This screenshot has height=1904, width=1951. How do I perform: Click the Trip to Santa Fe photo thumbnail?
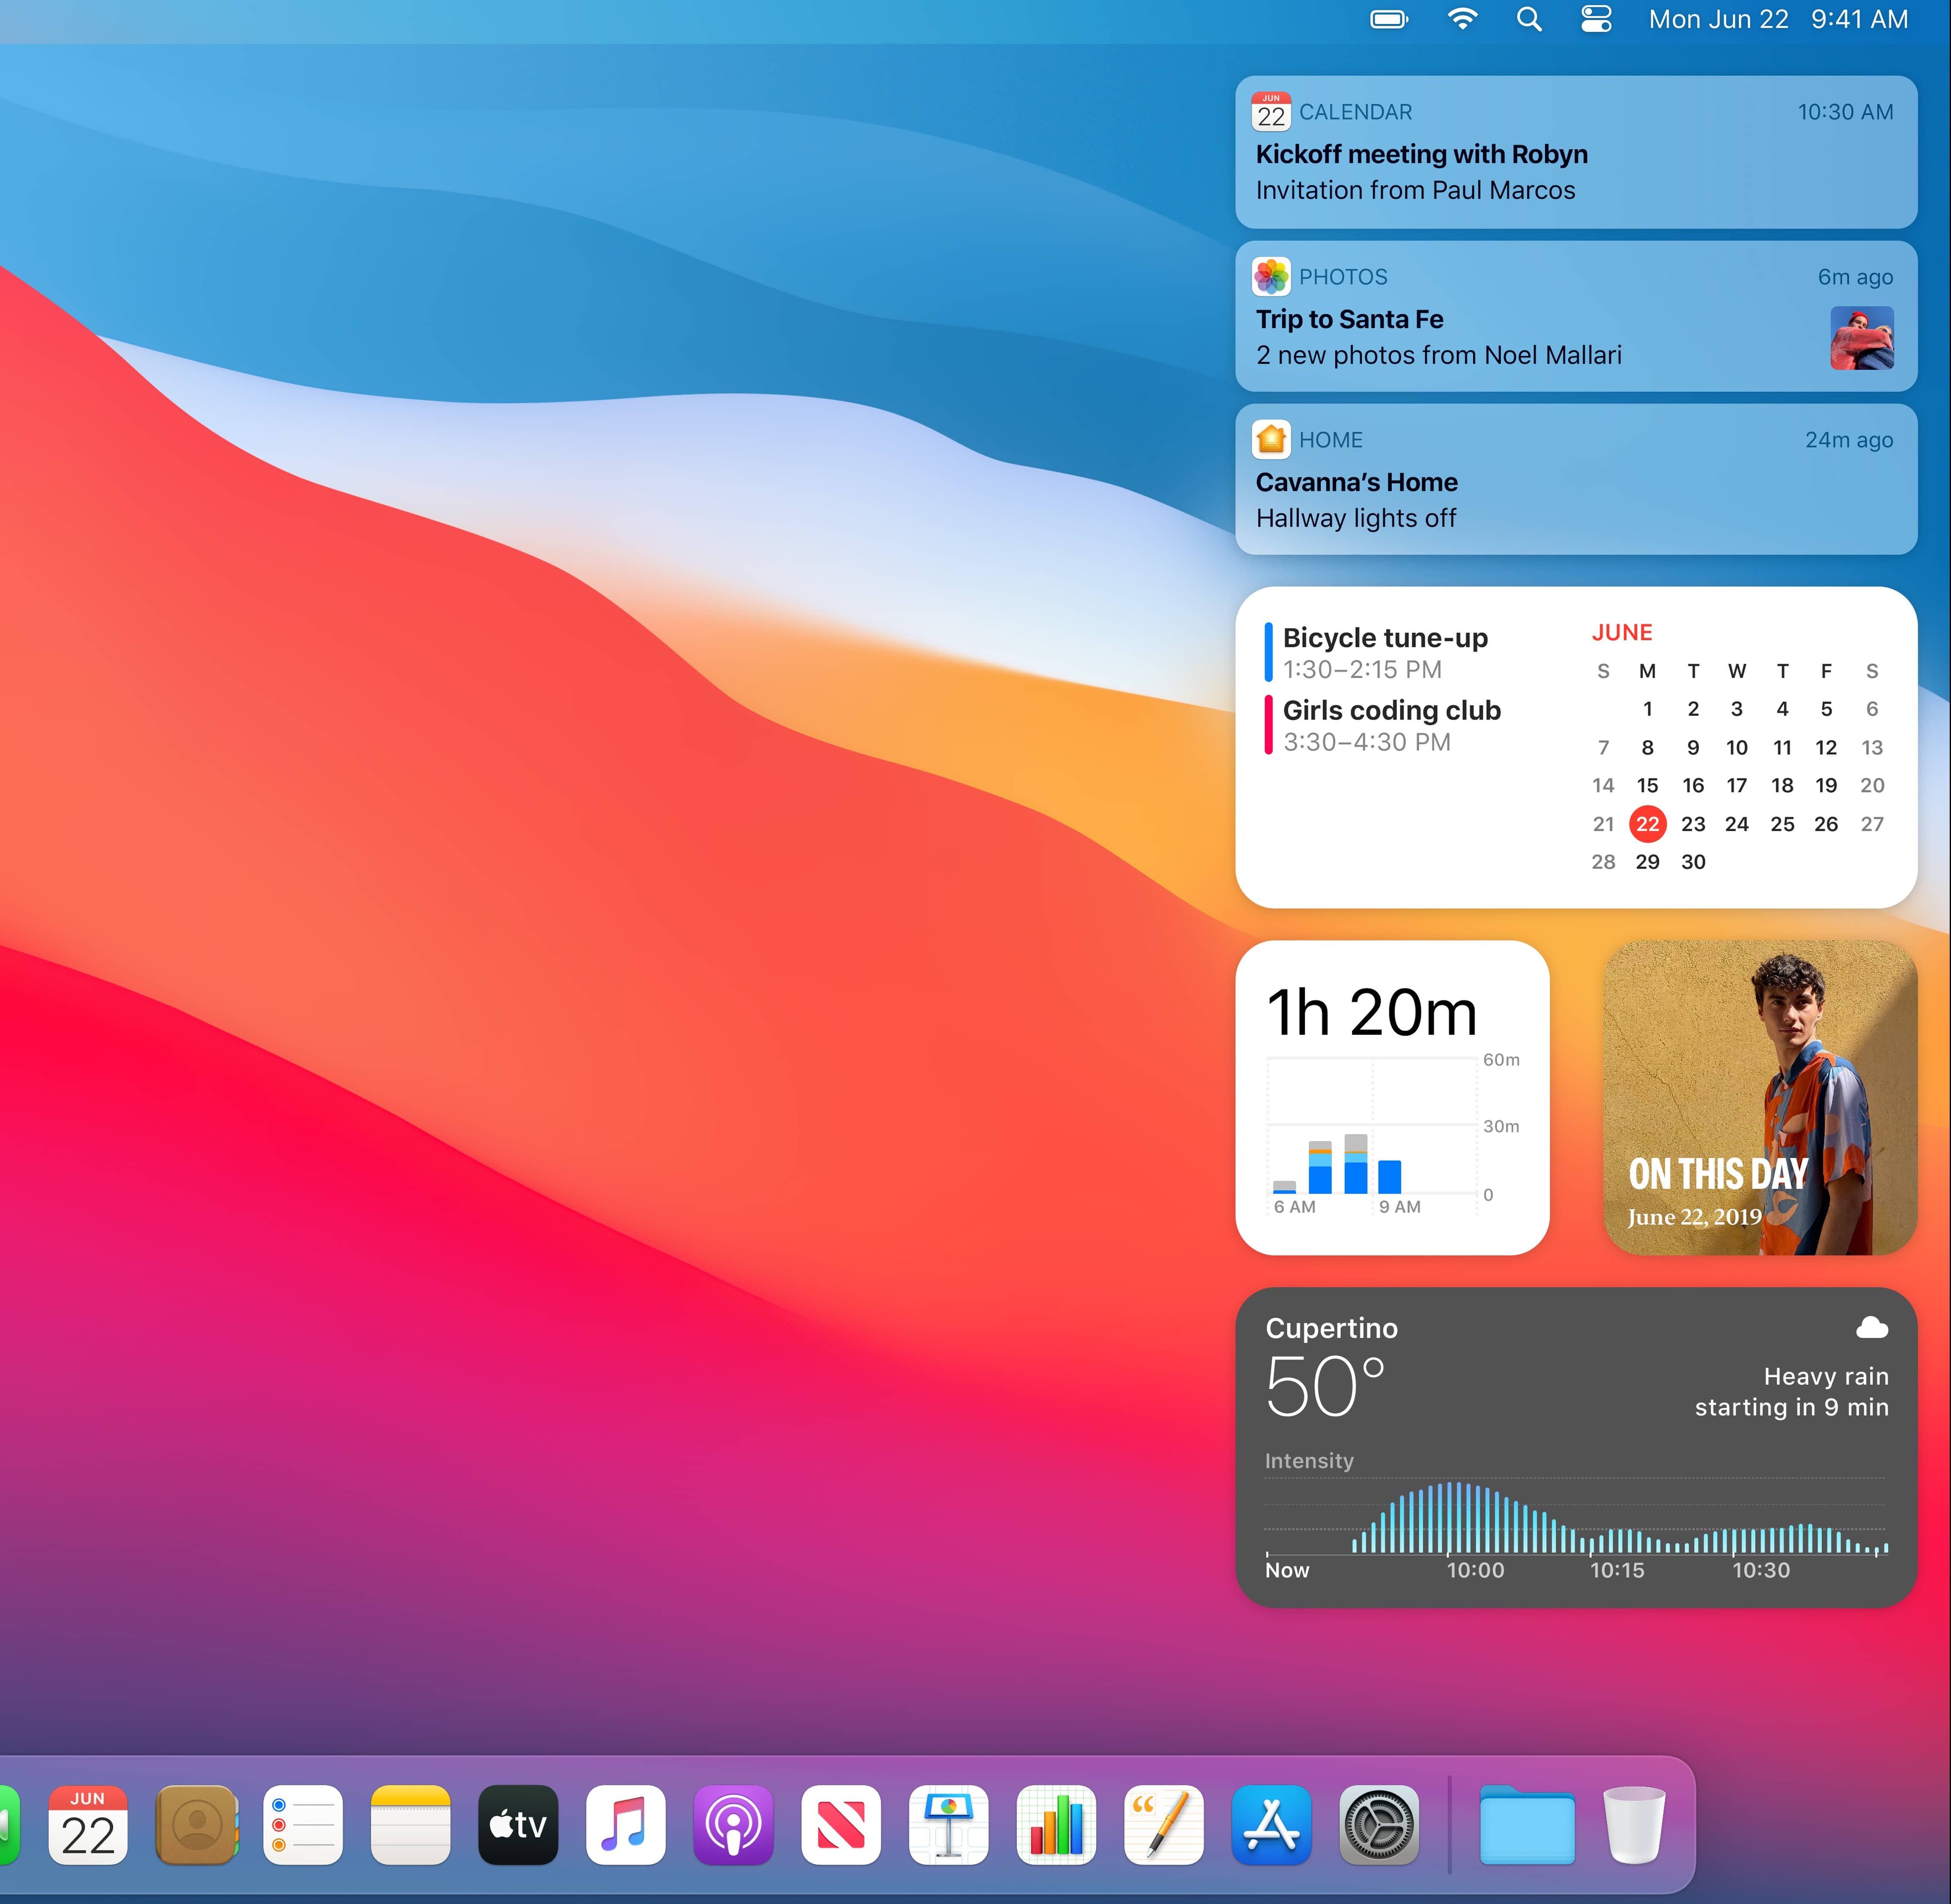click(1861, 338)
